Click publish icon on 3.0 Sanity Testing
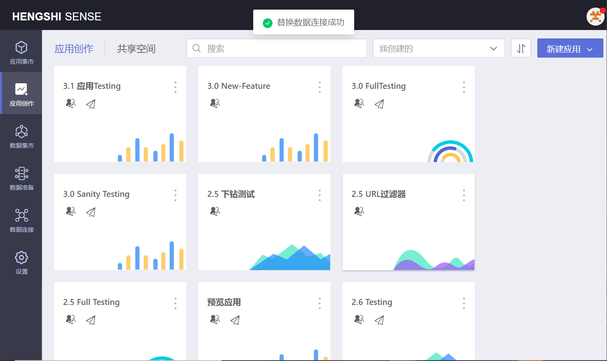Image resolution: width=607 pixels, height=361 pixels. pyautogui.click(x=91, y=212)
